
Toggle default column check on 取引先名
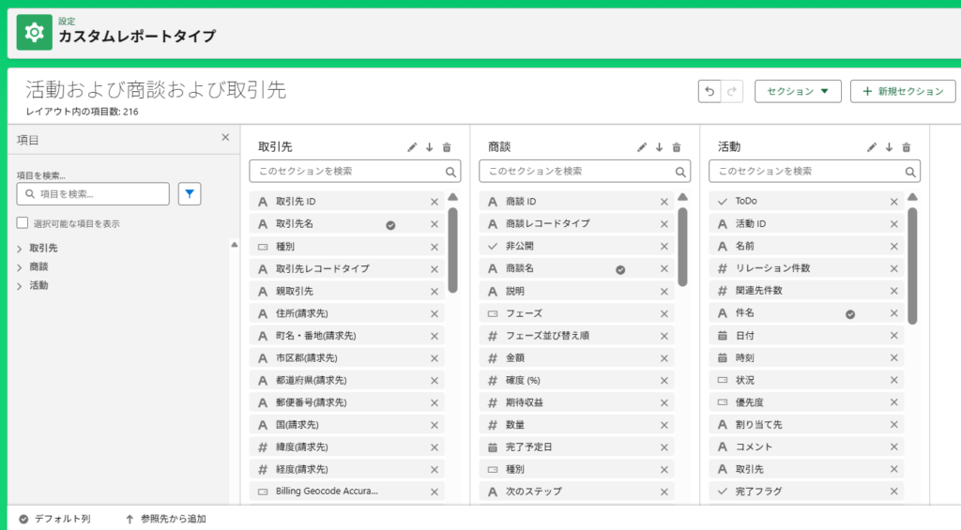[x=390, y=225]
